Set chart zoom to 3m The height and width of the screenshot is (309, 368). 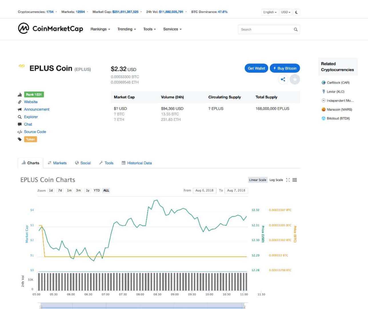tap(78, 191)
